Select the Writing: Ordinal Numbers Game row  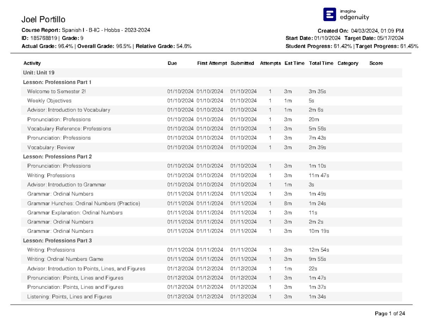click(x=65, y=259)
